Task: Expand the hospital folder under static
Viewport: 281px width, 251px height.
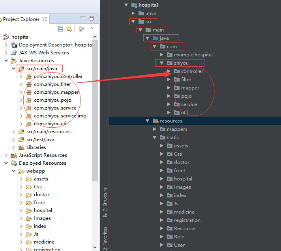Action: pos(162,179)
